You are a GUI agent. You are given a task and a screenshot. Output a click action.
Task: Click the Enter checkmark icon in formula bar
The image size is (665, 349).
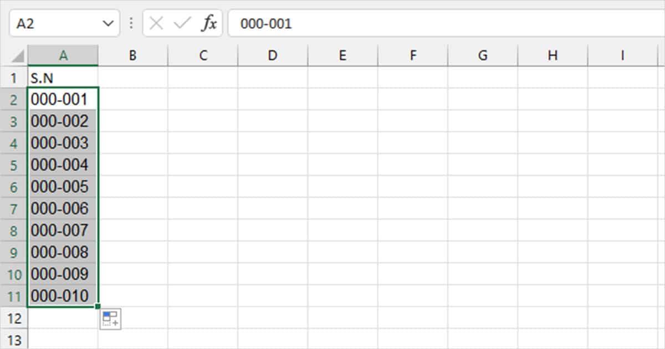(183, 23)
